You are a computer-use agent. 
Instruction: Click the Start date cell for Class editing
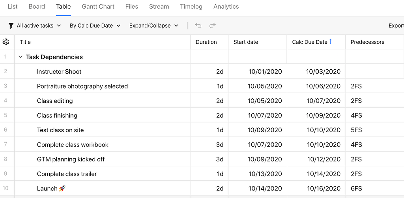click(x=265, y=101)
